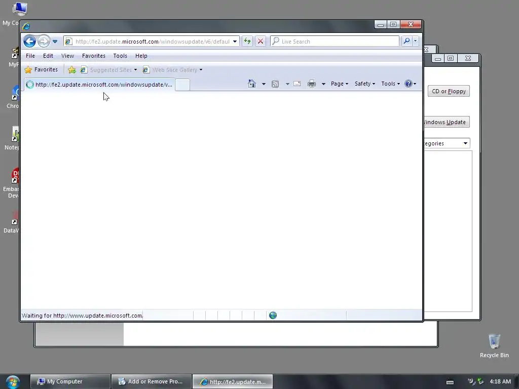Click the Search magnifier button
This screenshot has width=519, height=389.
pyautogui.click(x=406, y=41)
